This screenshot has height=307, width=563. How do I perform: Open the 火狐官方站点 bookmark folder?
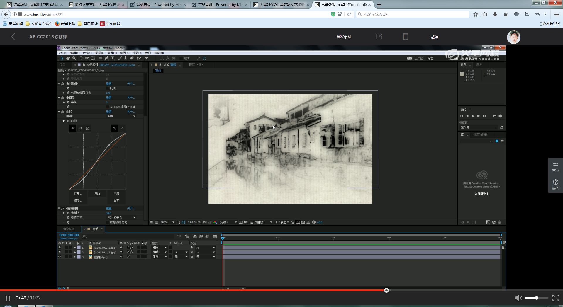39,24
